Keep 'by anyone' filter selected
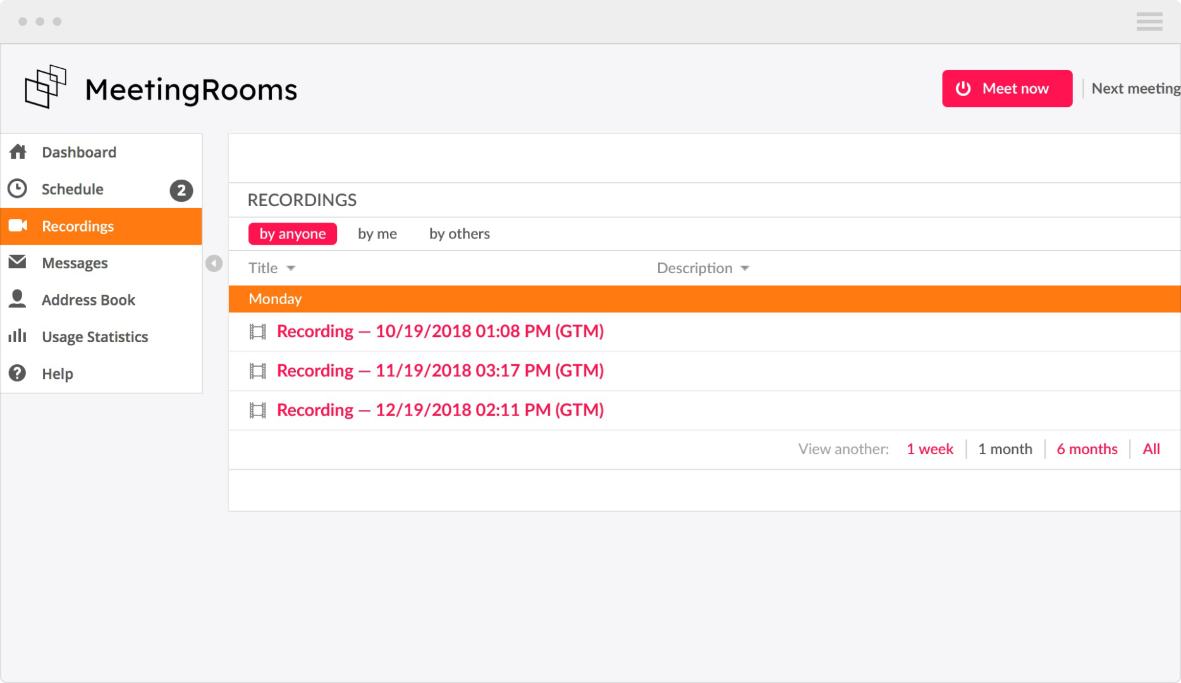The width and height of the screenshot is (1181, 683). [x=292, y=233]
